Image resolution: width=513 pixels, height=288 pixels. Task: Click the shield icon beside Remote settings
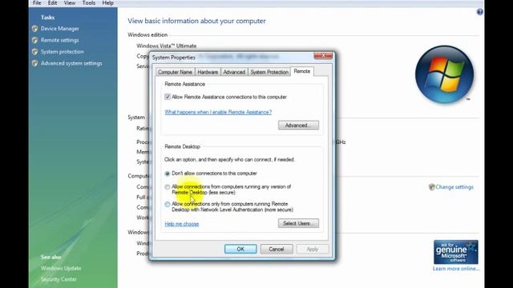click(x=35, y=40)
